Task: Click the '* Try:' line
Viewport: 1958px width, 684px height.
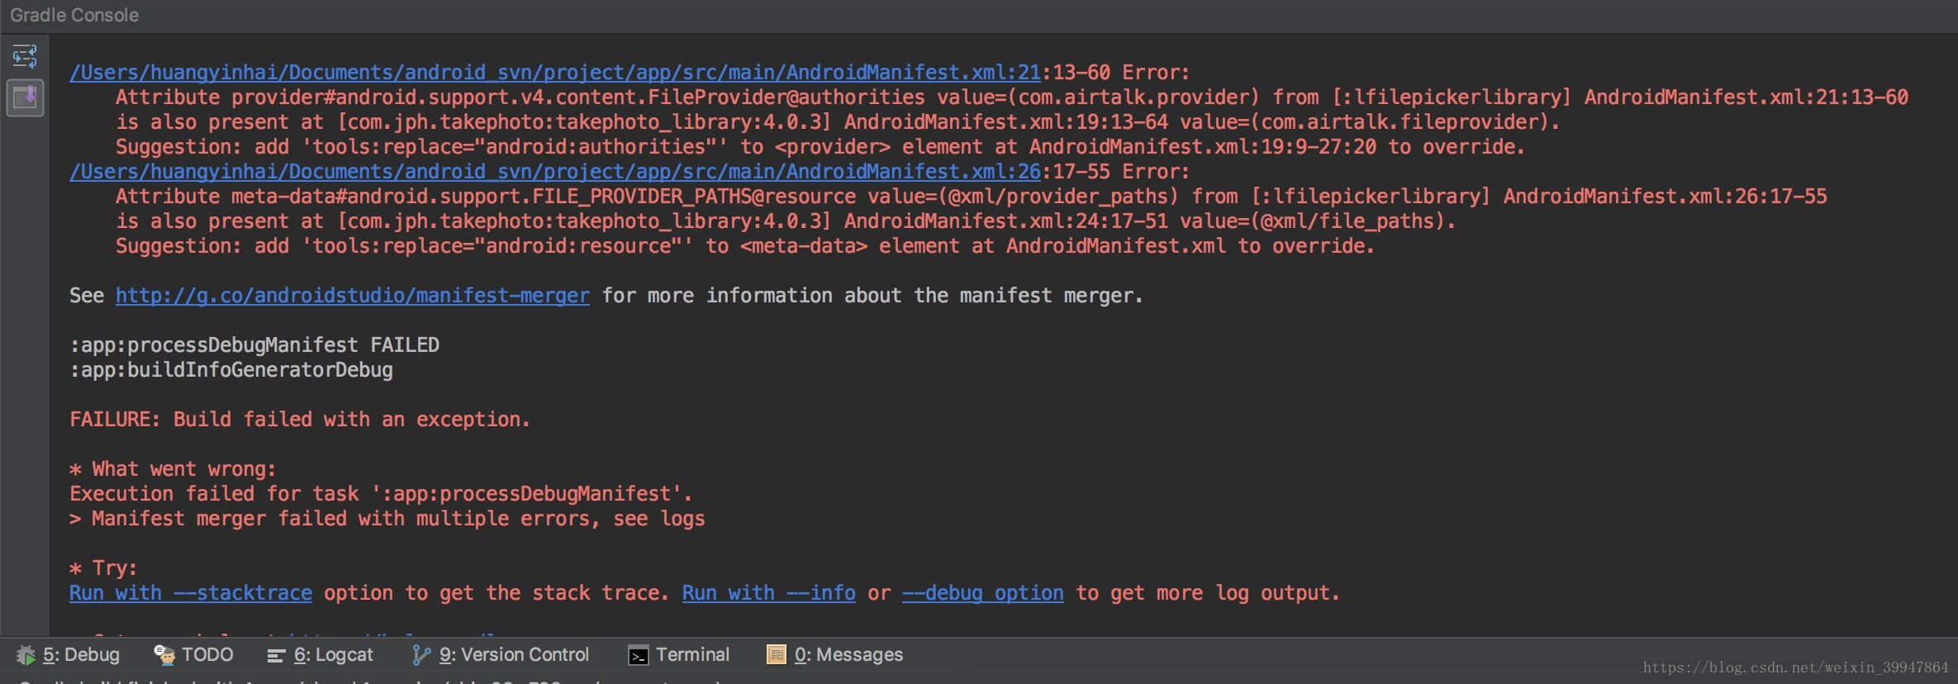Action: point(103,568)
